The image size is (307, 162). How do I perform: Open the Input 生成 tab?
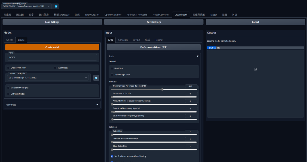[148, 40]
